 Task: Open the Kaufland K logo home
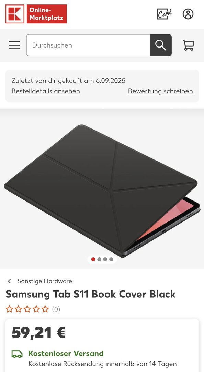click(x=15, y=14)
